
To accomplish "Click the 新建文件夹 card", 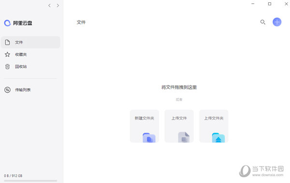I will click(145, 126).
